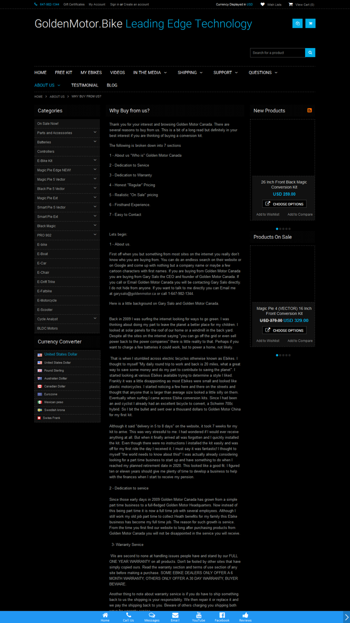The height and width of the screenshot is (623, 350).
Task: Expand Cycle Analyst category chevron
Action: (x=95, y=319)
